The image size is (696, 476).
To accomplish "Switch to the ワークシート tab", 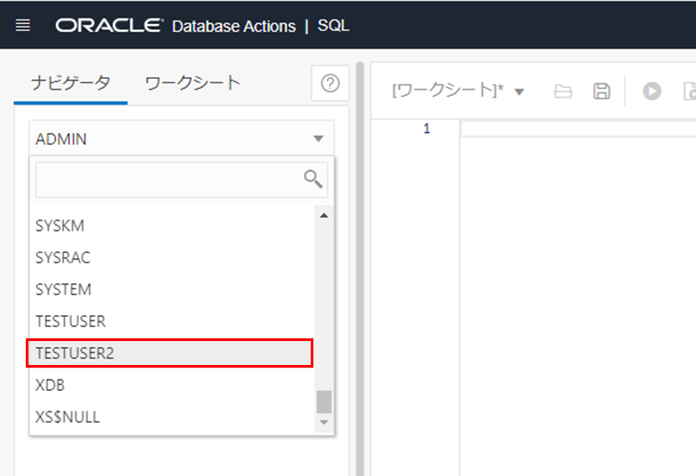I will 192,83.
